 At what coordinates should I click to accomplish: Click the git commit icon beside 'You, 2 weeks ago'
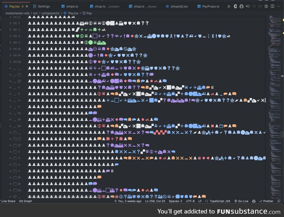click(x=115, y=201)
